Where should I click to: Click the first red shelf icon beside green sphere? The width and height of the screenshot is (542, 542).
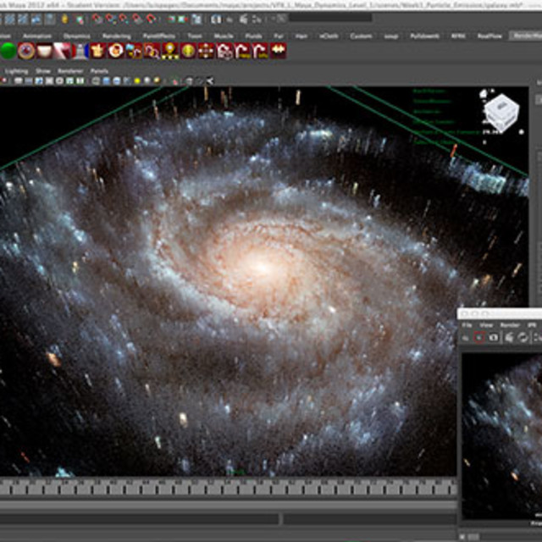(x=27, y=51)
